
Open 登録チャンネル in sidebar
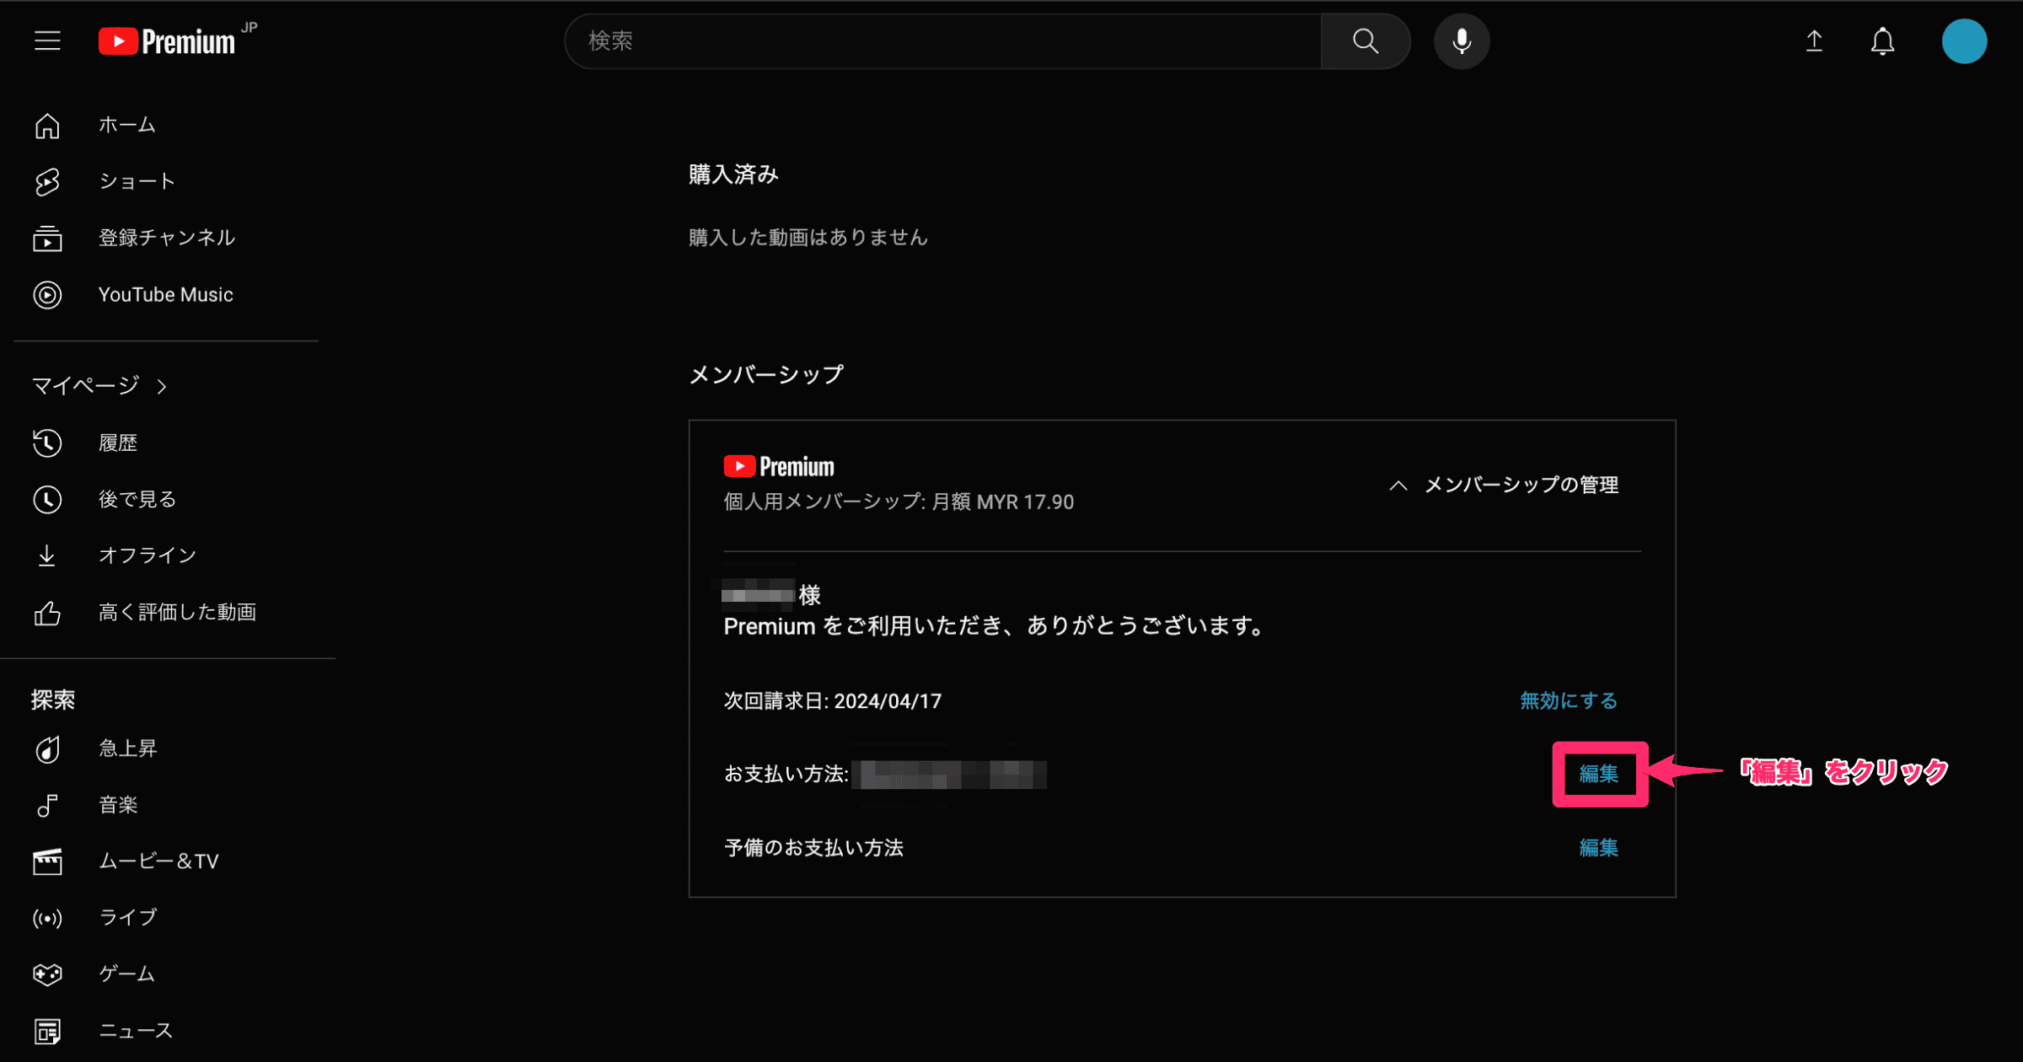(166, 238)
